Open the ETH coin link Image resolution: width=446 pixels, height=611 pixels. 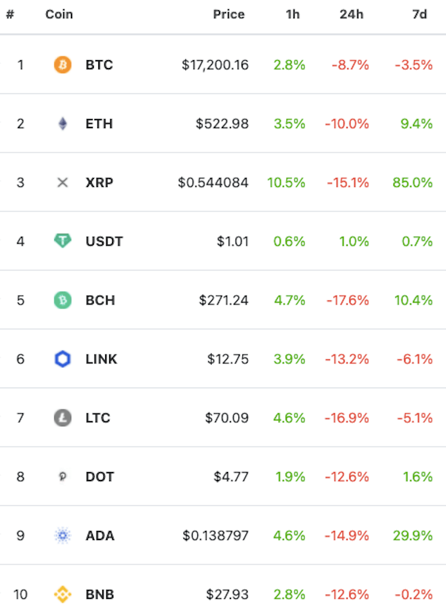pos(99,124)
